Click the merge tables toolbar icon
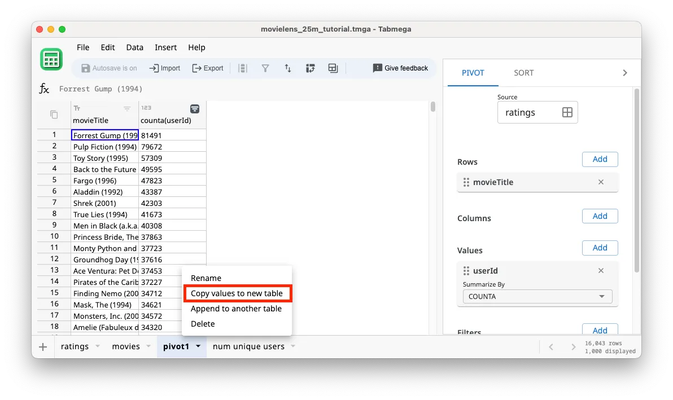 [333, 68]
